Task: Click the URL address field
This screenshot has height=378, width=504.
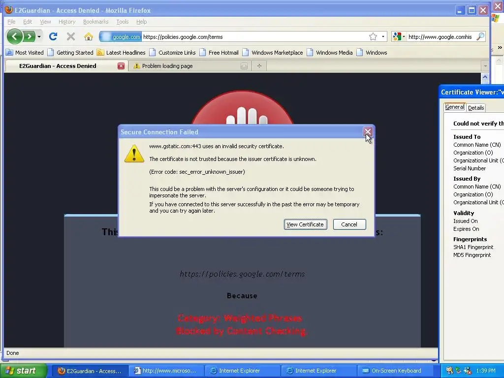Action: click(254, 36)
